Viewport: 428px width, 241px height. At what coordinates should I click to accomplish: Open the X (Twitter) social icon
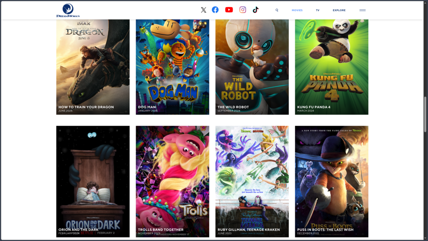(x=203, y=10)
